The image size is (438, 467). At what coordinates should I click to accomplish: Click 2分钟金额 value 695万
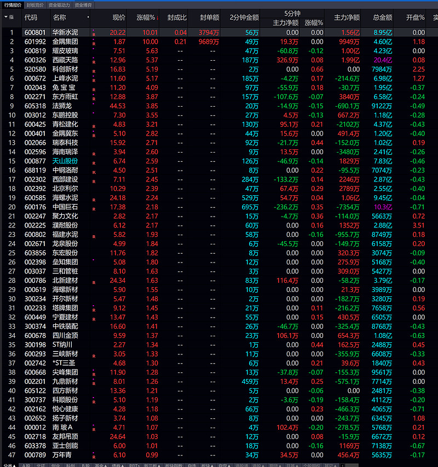tap(250, 207)
